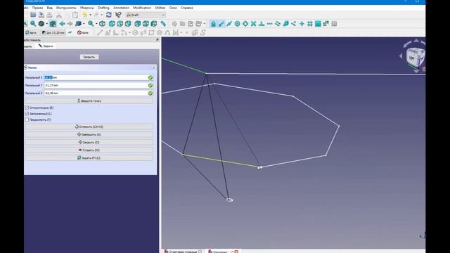Select the Rear view cube icon
This screenshot has width=450, height=253.
(x=138, y=24)
